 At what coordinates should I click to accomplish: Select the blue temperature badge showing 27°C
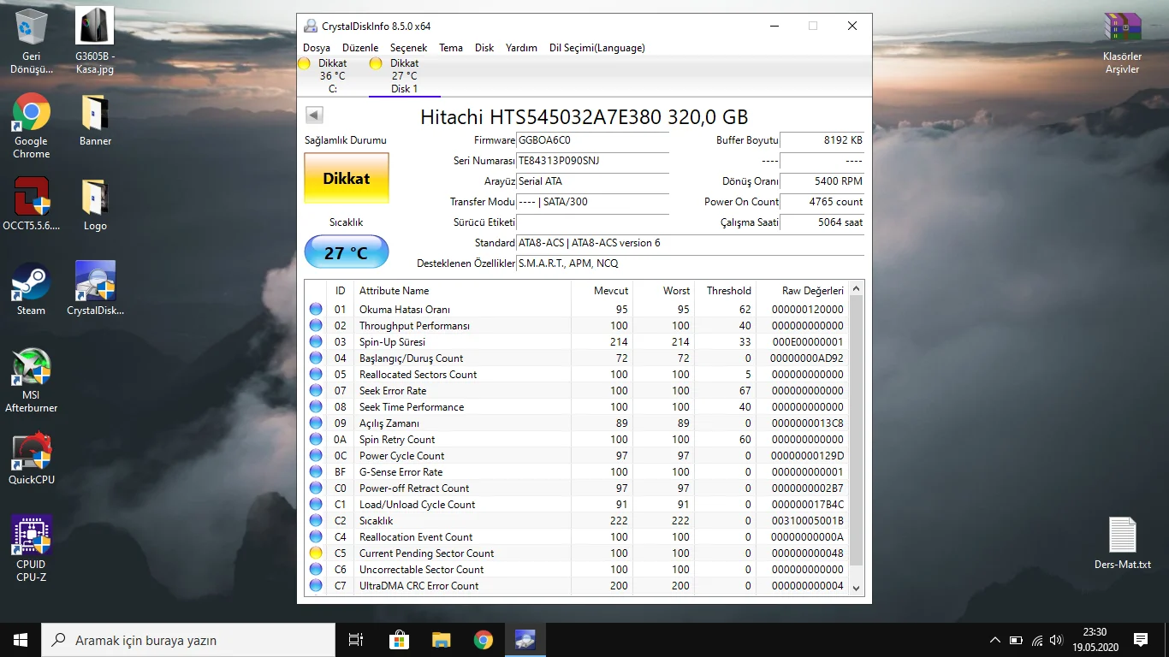[x=346, y=252]
